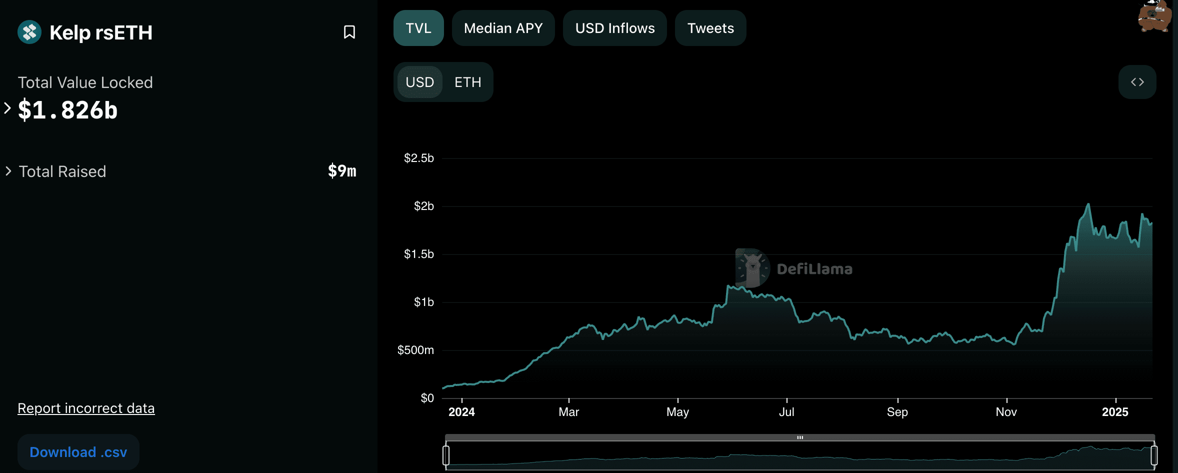Download the .csv data file
This screenshot has height=473, width=1178.
(x=78, y=452)
